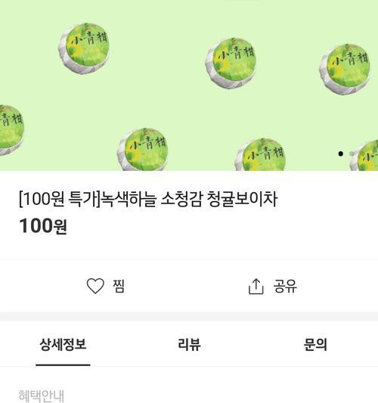
Task: Go to the second carousel dot
Action: [352, 153]
